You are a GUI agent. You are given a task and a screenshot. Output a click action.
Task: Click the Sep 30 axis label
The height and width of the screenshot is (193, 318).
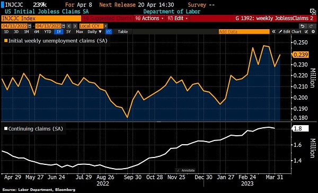(x=132, y=177)
